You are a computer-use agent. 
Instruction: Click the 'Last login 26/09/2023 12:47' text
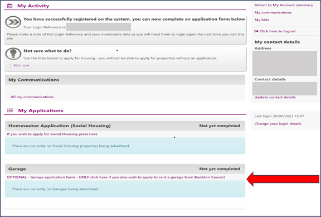279,116
